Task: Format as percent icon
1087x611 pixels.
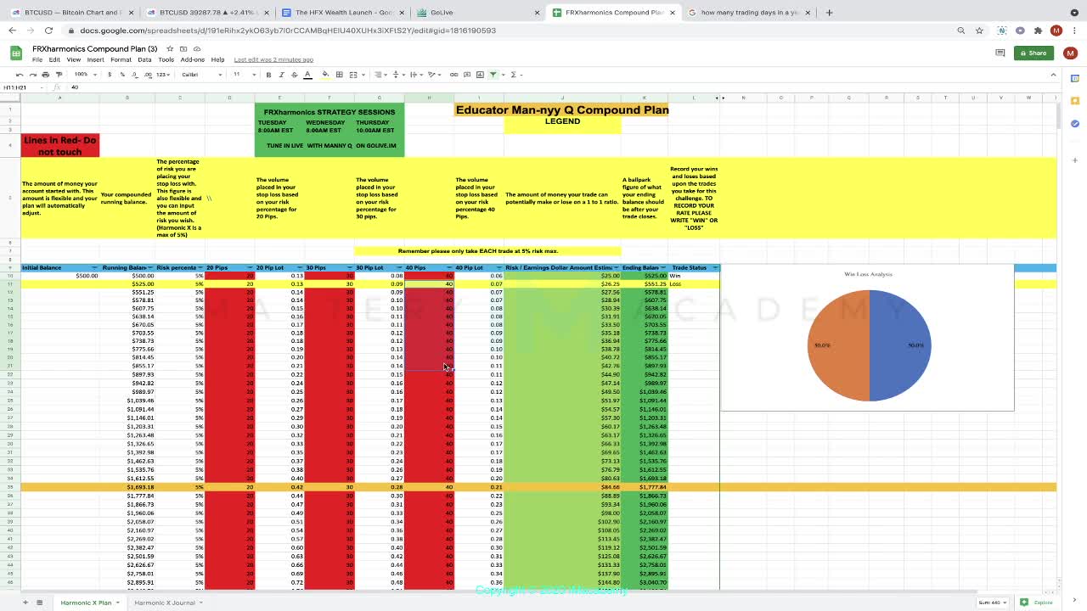Action: [121, 75]
